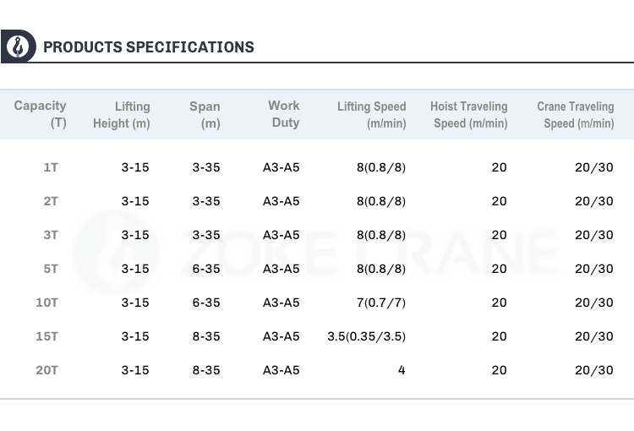This screenshot has width=634, height=431.
Task: Select the 20T capacity row label
Action: [46, 370]
